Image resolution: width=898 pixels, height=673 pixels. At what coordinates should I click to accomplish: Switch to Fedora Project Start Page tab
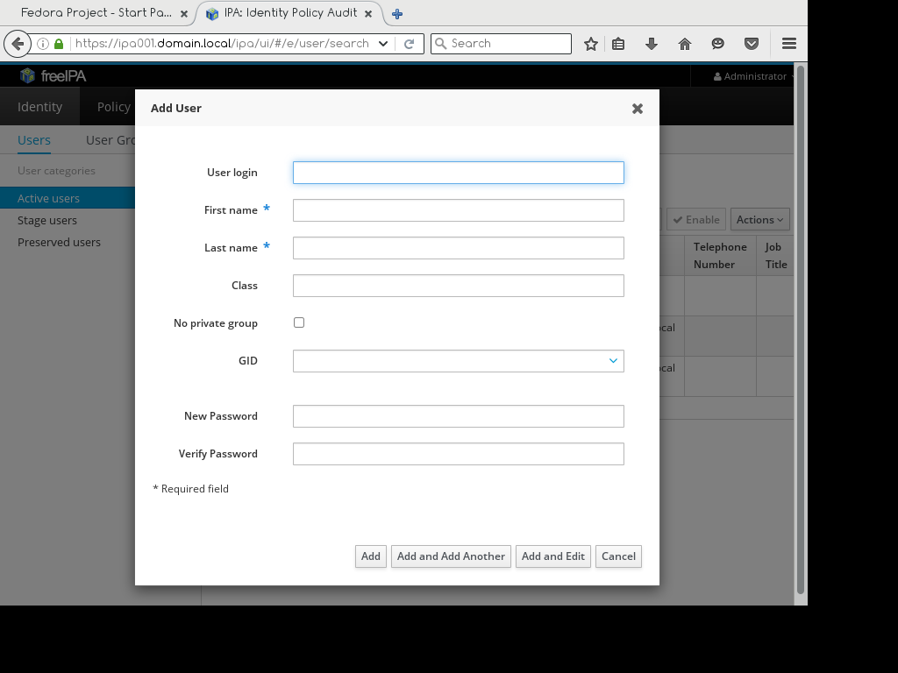[96, 13]
